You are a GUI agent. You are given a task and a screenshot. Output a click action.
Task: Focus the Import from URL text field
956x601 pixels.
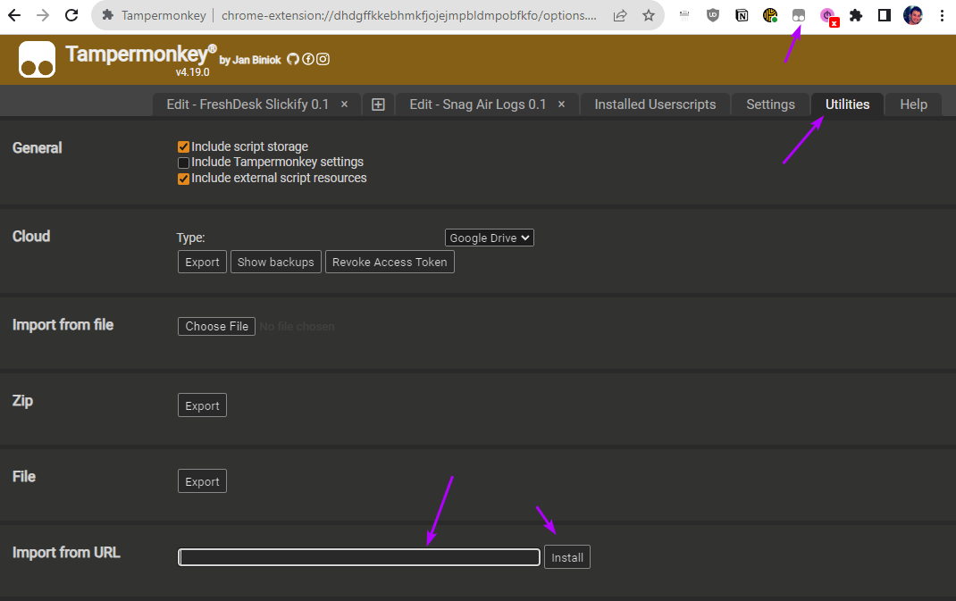[x=359, y=557]
